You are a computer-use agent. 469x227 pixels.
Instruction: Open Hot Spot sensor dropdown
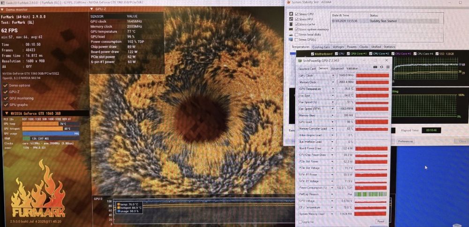(x=333, y=95)
